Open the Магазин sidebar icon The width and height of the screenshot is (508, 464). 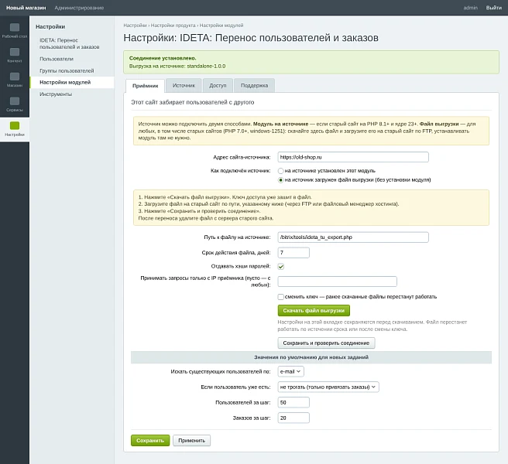15,80
